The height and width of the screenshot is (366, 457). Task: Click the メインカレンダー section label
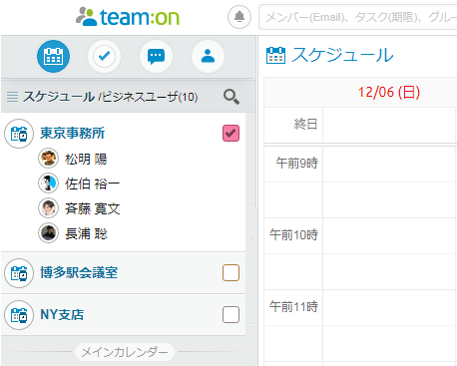pos(125,352)
